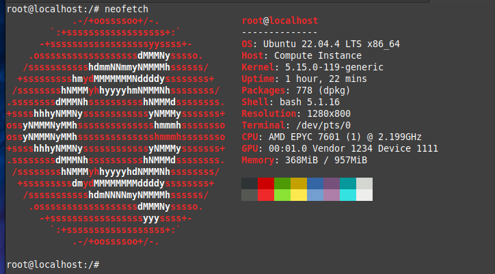Click the red swatch in top color row
Image resolution: width=495 pixels, height=274 pixels.
(266, 183)
